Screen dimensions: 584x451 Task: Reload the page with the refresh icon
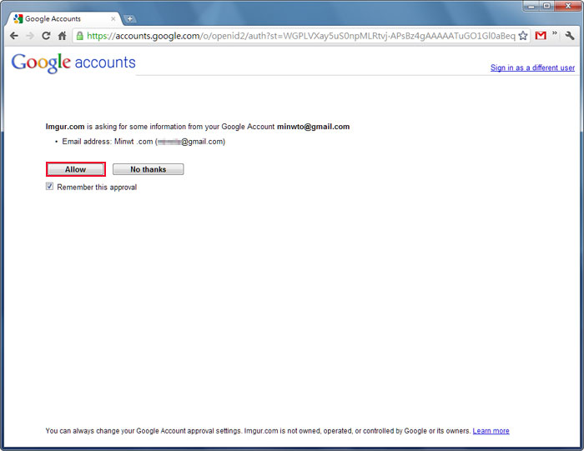tap(46, 36)
